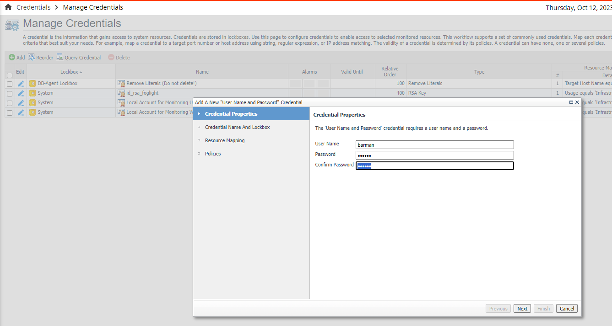Check the DB-Agent Lockbox row checkbox

10,84
